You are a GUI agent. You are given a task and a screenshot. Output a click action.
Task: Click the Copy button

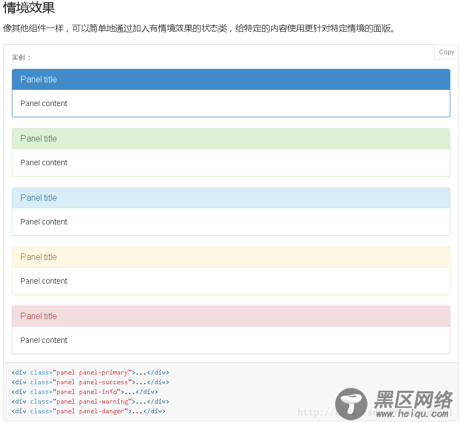[x=446, y=52]
